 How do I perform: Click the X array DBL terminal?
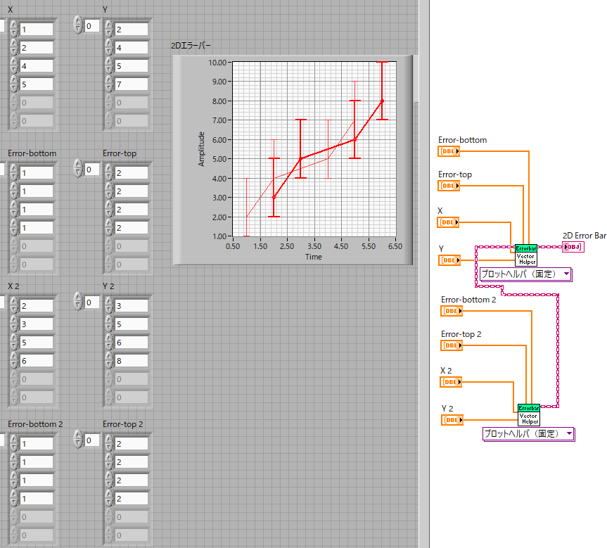pyautogui.click(x=448, y=222)
